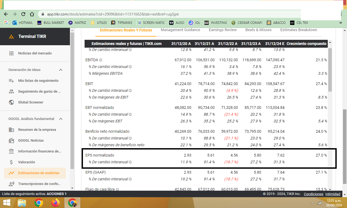This screenshot has width=347, height=208.
Task: Open the Google bookmark icon
Action: click(x=6, y=23)
